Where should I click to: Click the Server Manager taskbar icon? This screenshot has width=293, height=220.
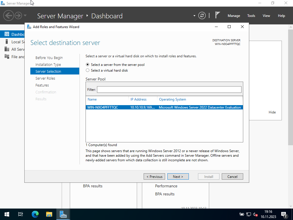click(x=63, y=214)
